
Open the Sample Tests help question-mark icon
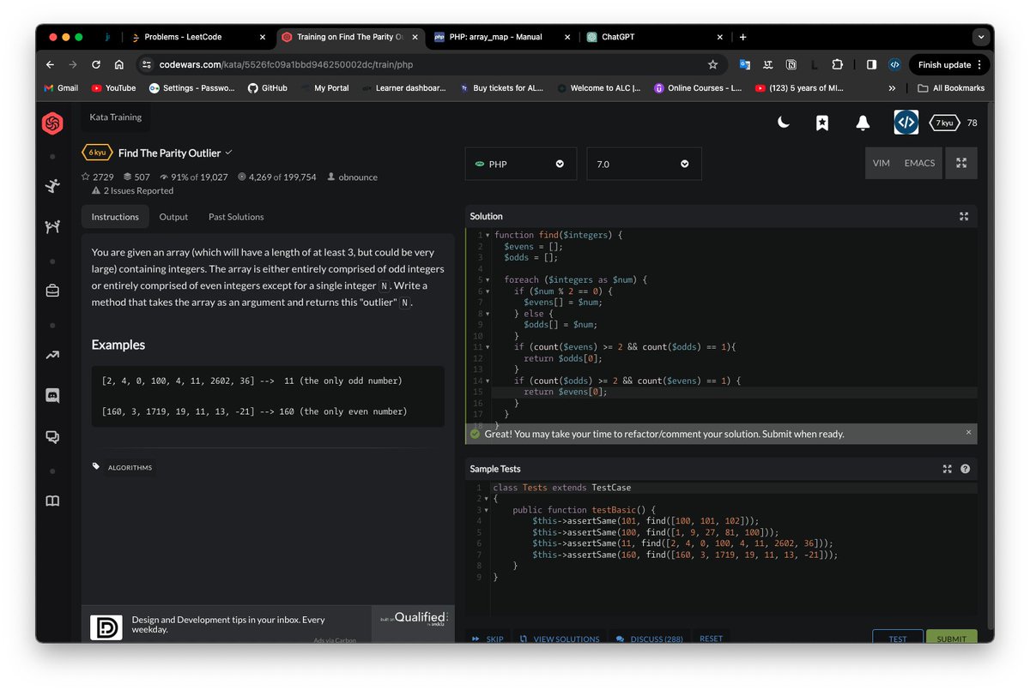(965, 469)
